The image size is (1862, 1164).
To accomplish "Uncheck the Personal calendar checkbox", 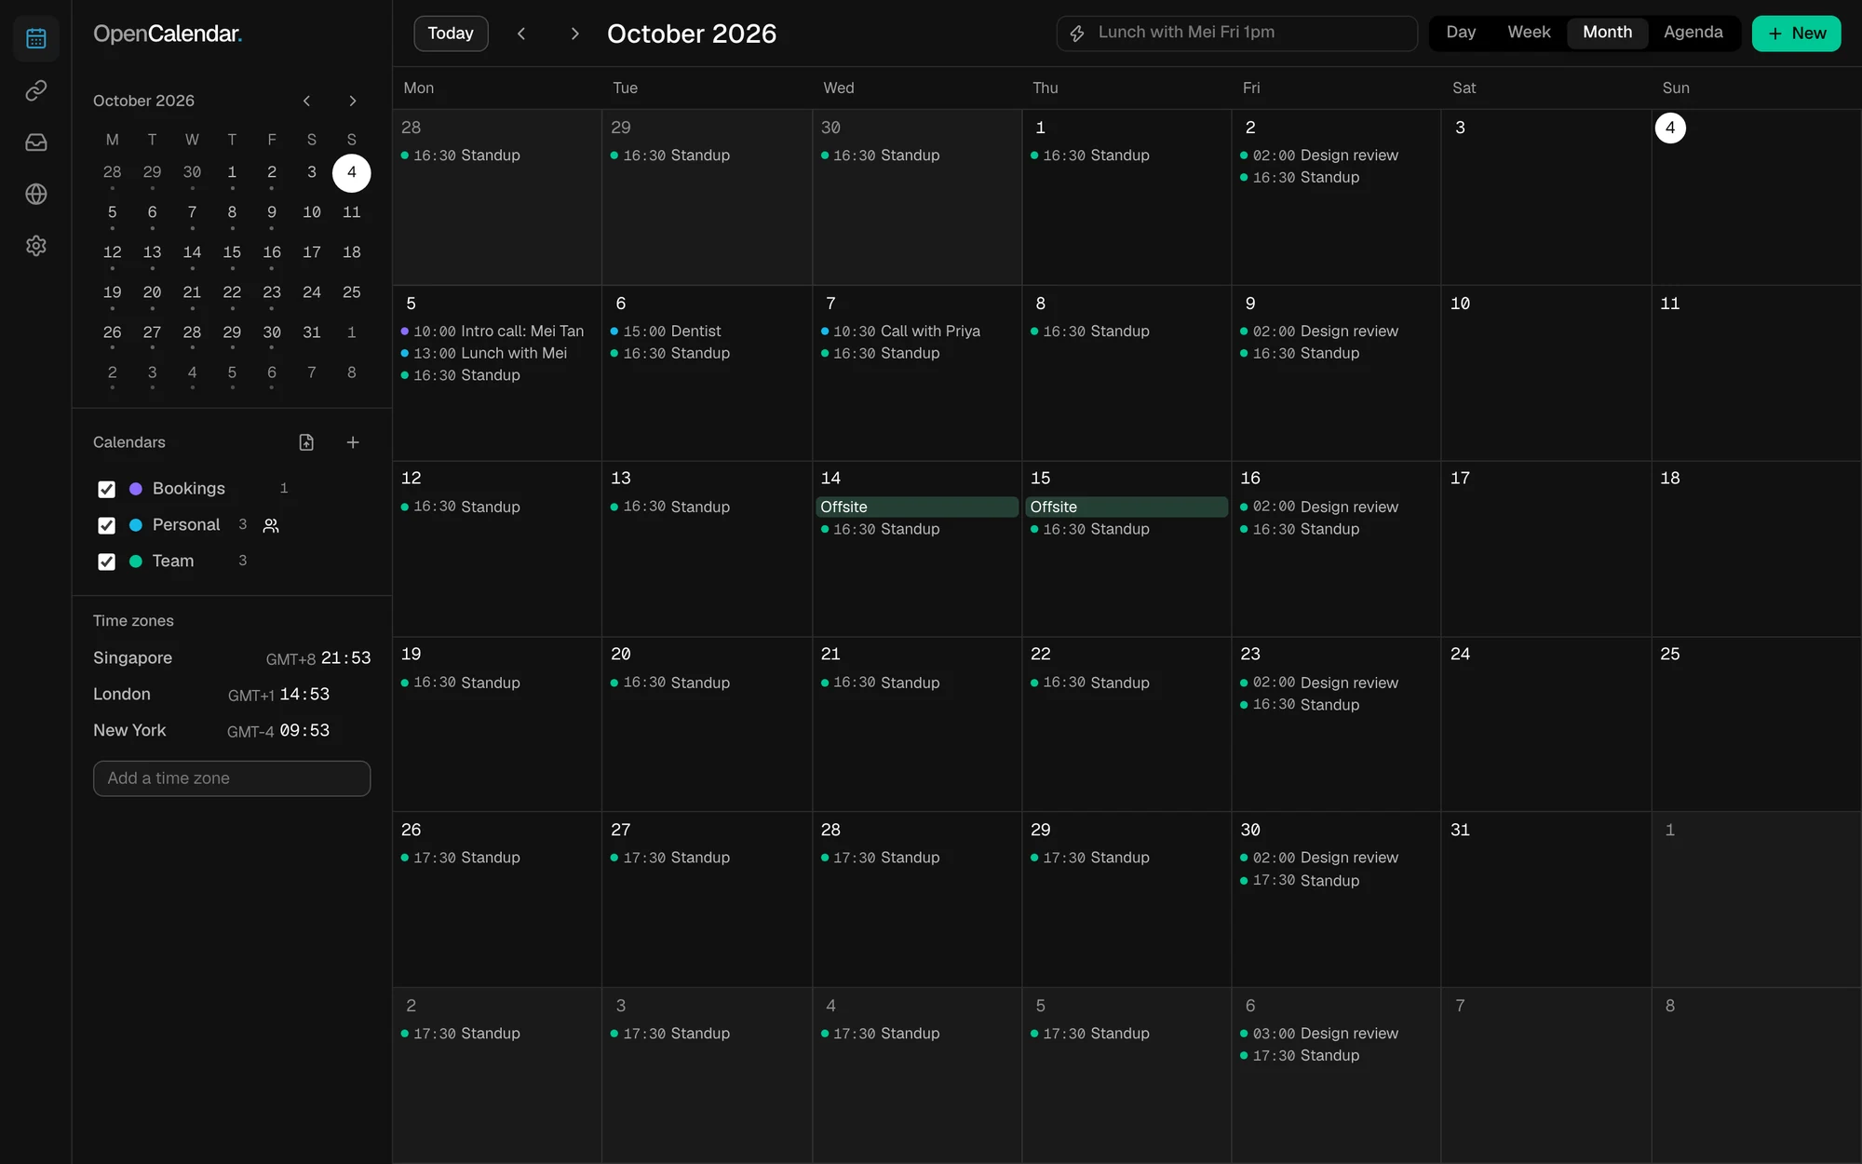I will tap(107, 525).
